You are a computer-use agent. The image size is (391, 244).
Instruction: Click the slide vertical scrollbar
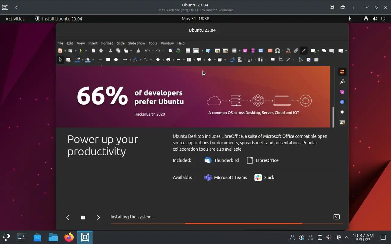click(x=333, y=117)
